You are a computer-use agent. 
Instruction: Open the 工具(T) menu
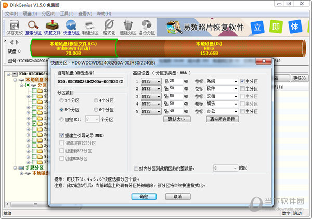tap(67, 14)
